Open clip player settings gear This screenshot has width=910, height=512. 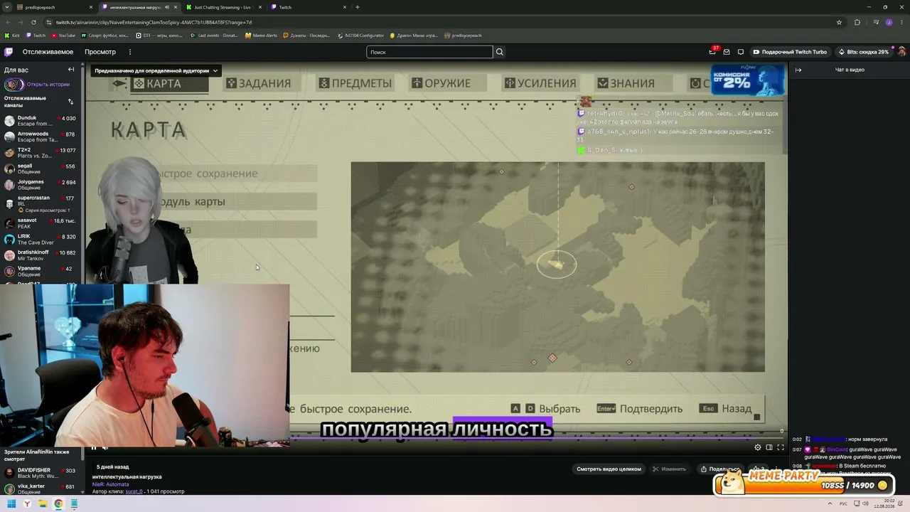758,447
